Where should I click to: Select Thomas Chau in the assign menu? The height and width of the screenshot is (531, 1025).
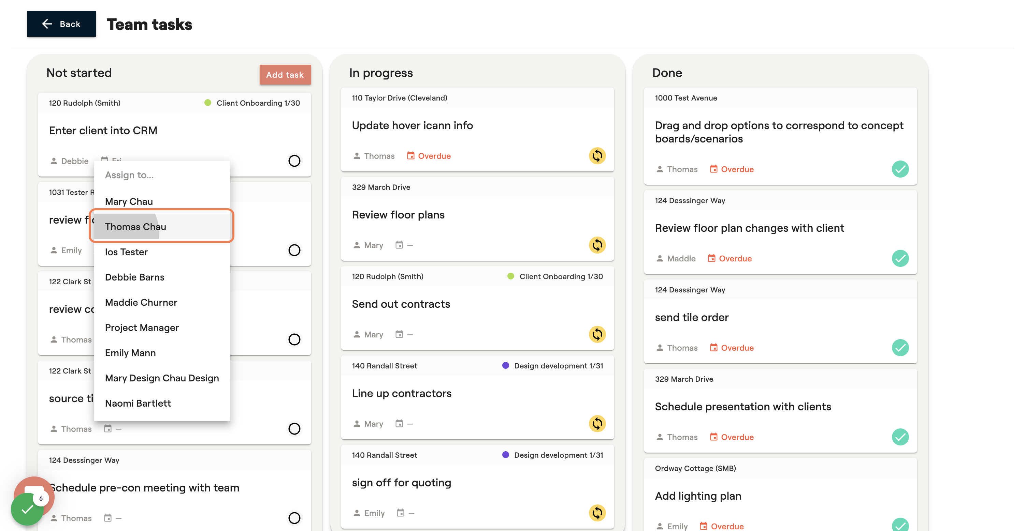coord(162,227)
